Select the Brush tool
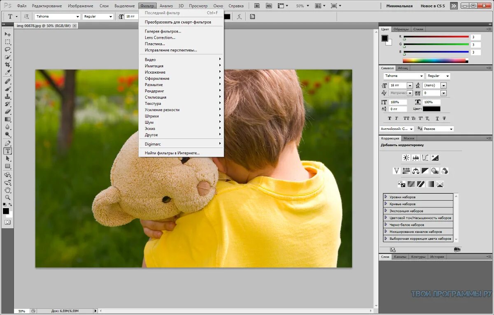This screenshot has width=494, height=315. click(7, 89)
